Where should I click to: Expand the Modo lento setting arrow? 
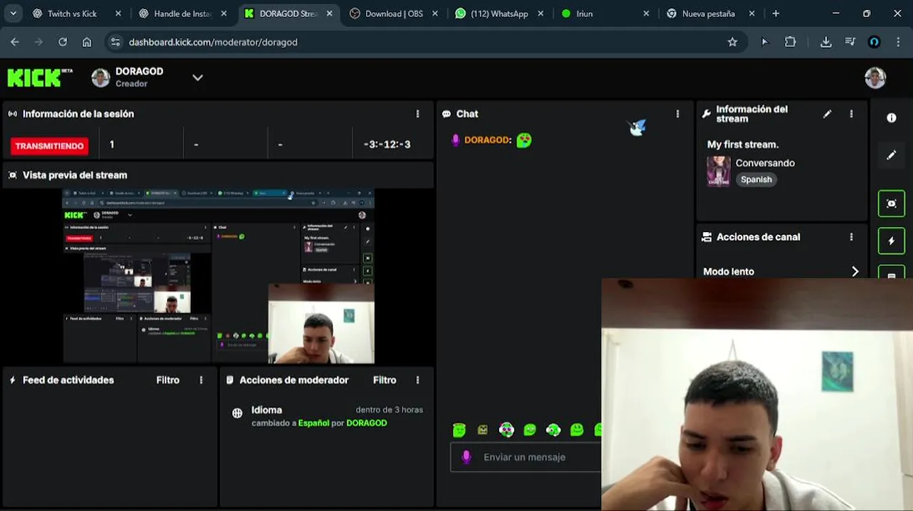pyautogui.click(x=855, y=272)
